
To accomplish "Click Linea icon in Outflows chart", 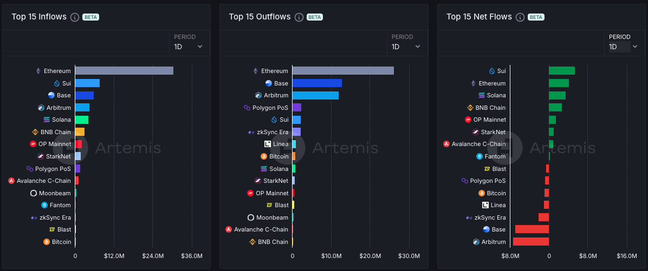I will (x=267, y=144).
